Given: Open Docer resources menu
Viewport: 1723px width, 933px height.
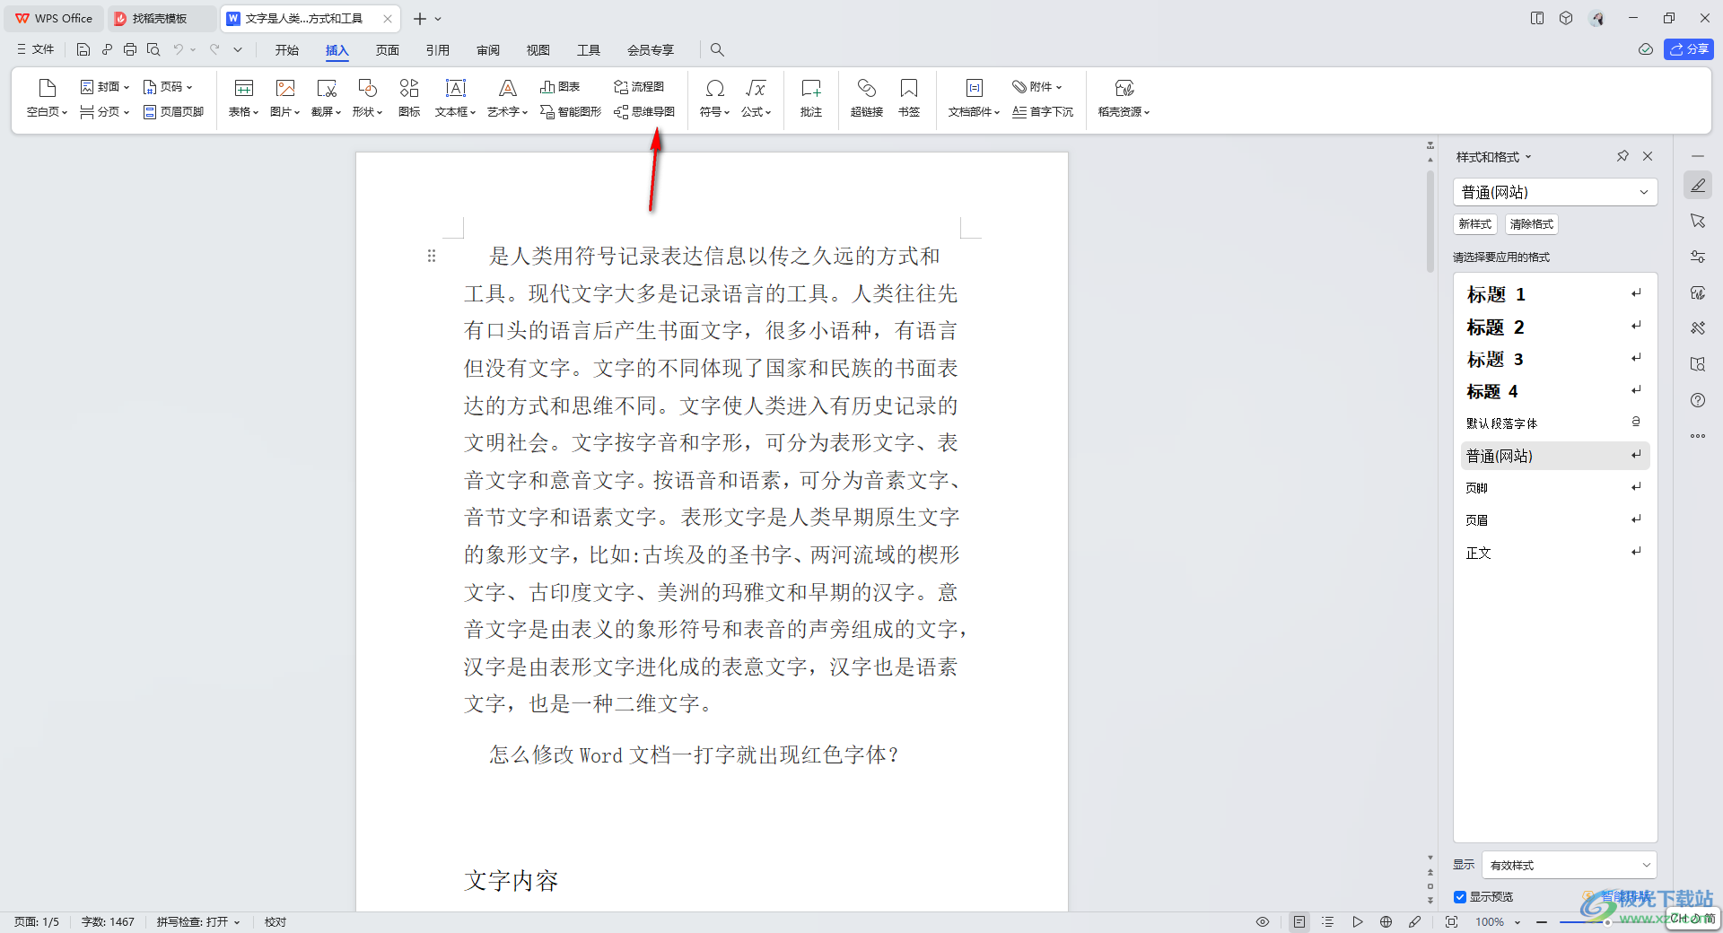Looking at the screenshot, I should point(1124,98).
